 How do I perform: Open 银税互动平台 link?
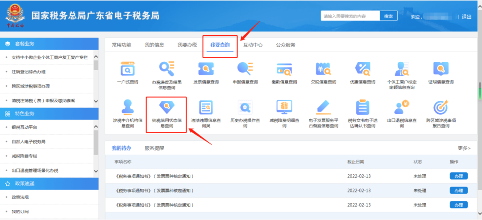click(24, 127)
